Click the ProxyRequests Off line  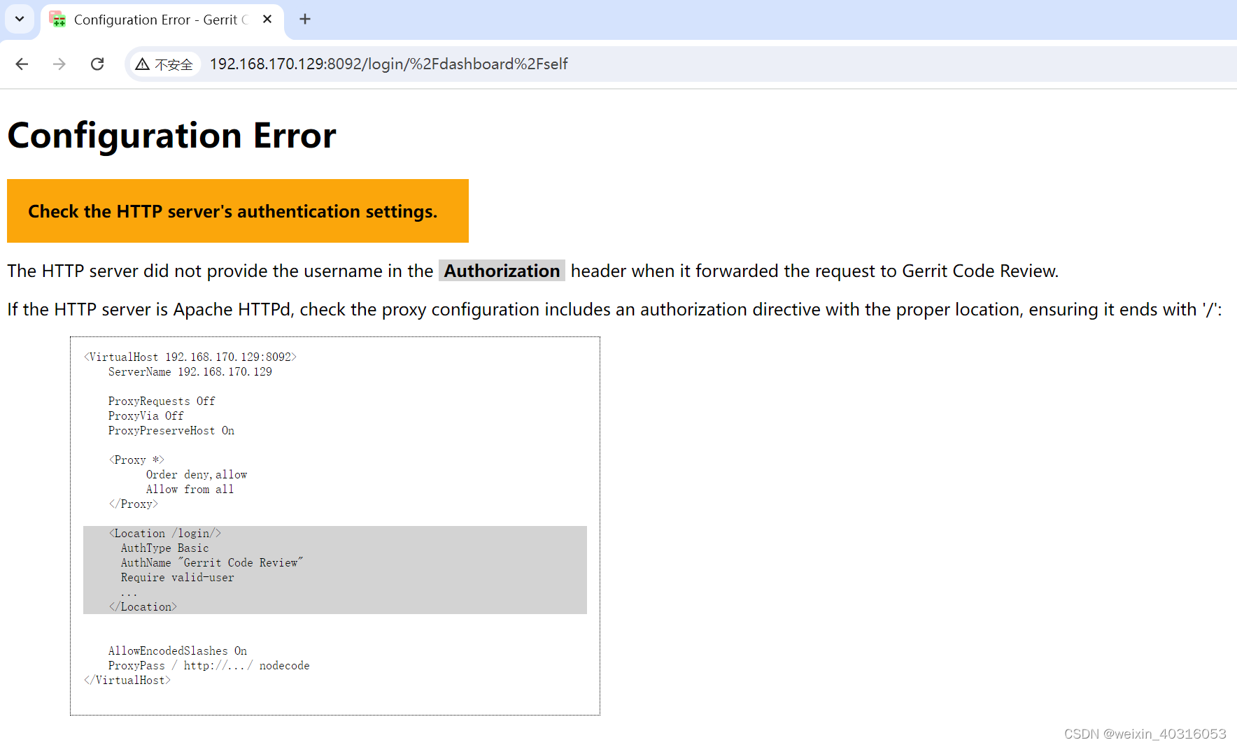(x=162, y=401)
